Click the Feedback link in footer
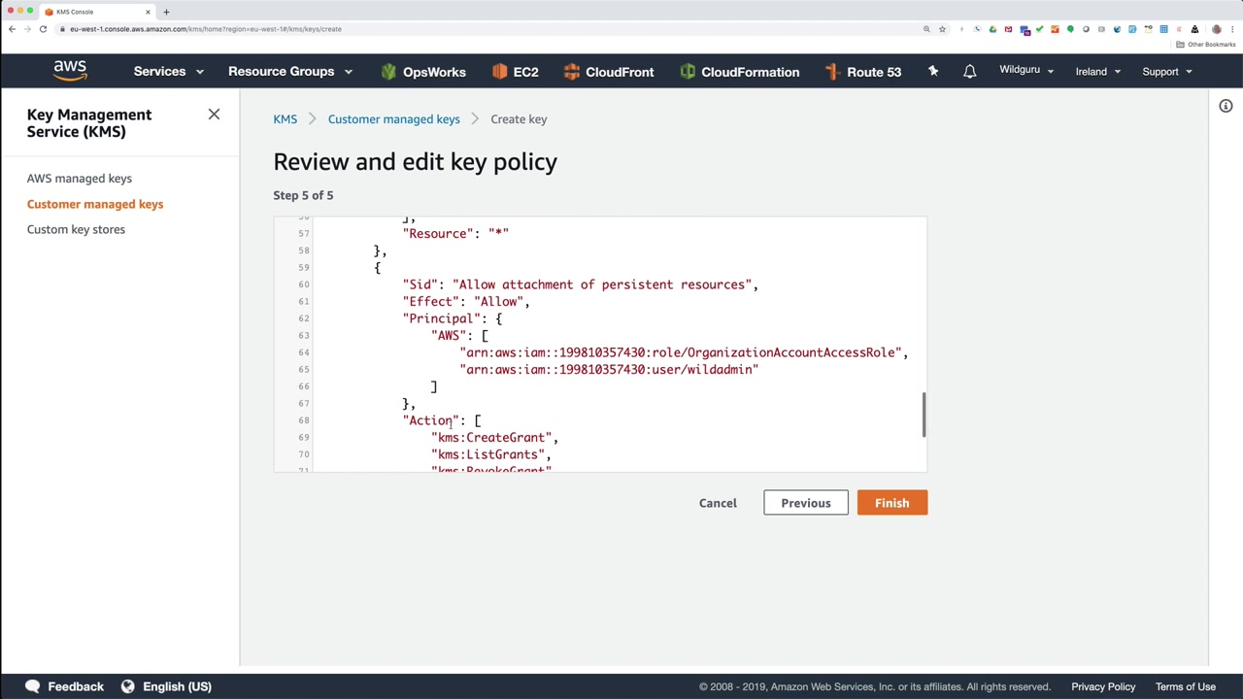The height and width of the screenshot is (699, 1243). (x=76, y=686)
